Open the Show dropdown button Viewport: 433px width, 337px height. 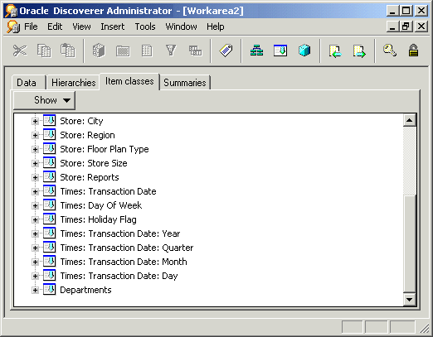point(44,100)
